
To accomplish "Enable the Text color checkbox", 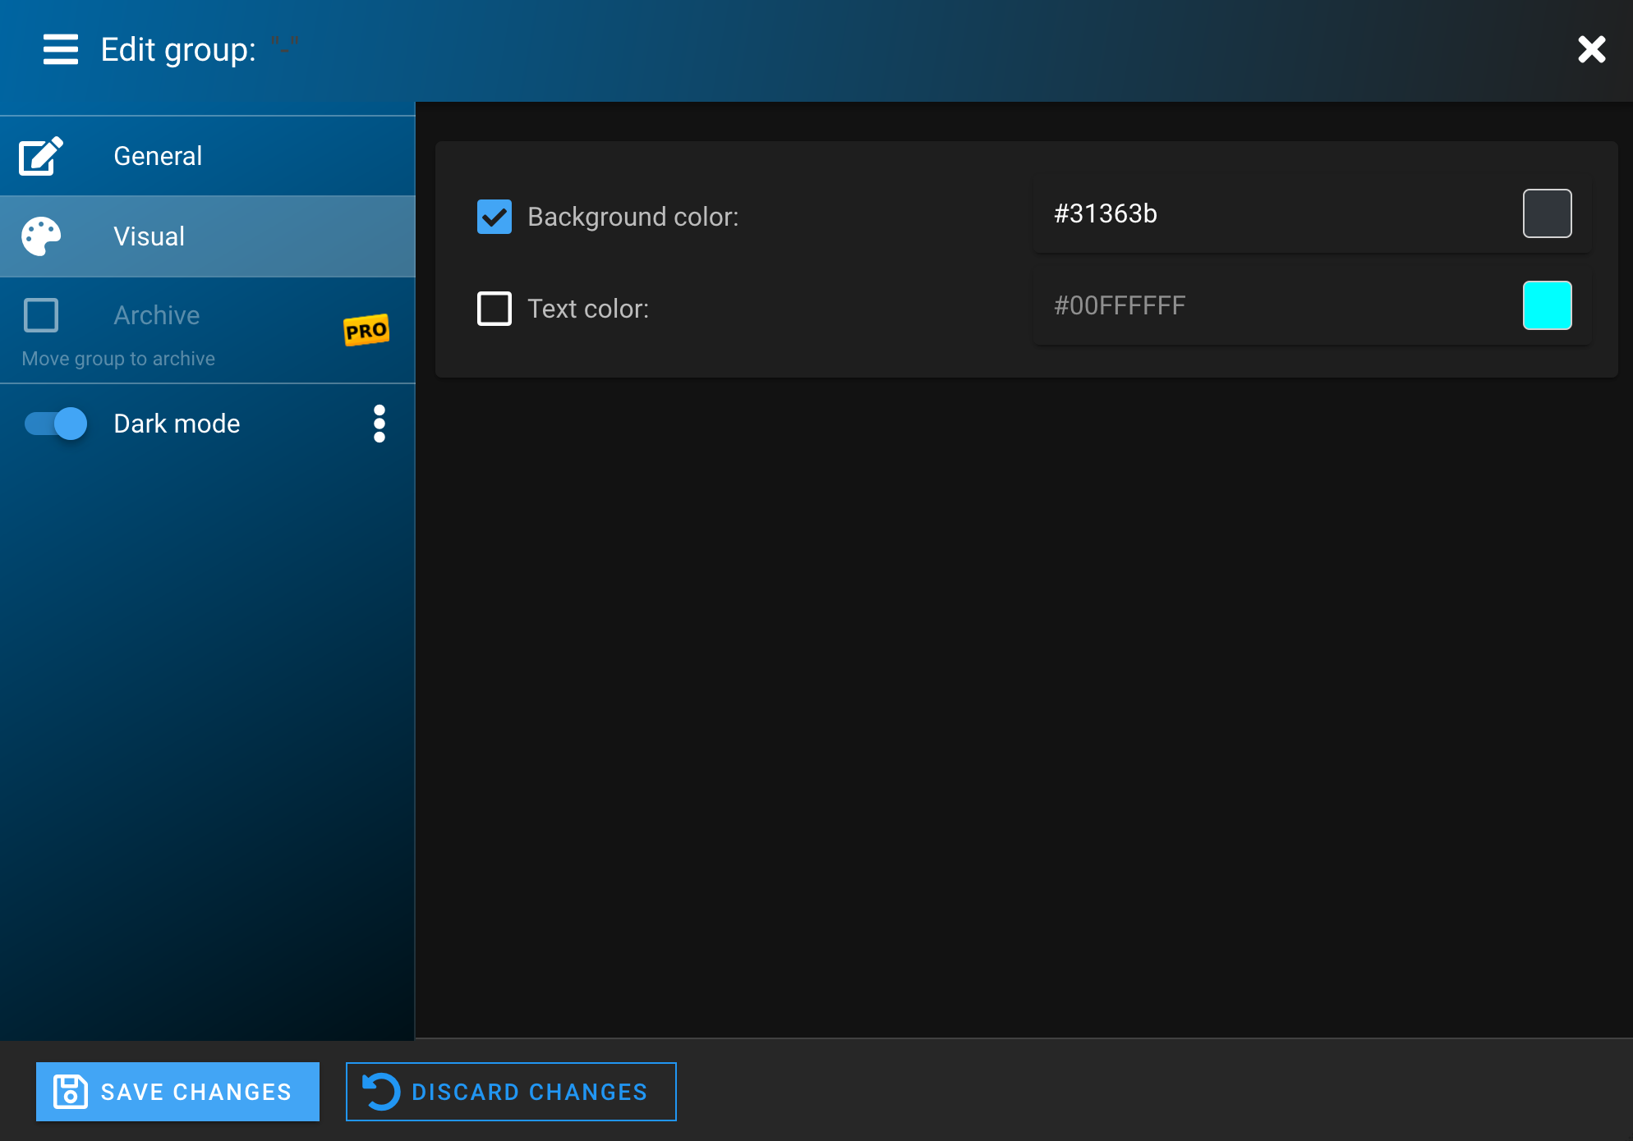I will click(494, 309).
